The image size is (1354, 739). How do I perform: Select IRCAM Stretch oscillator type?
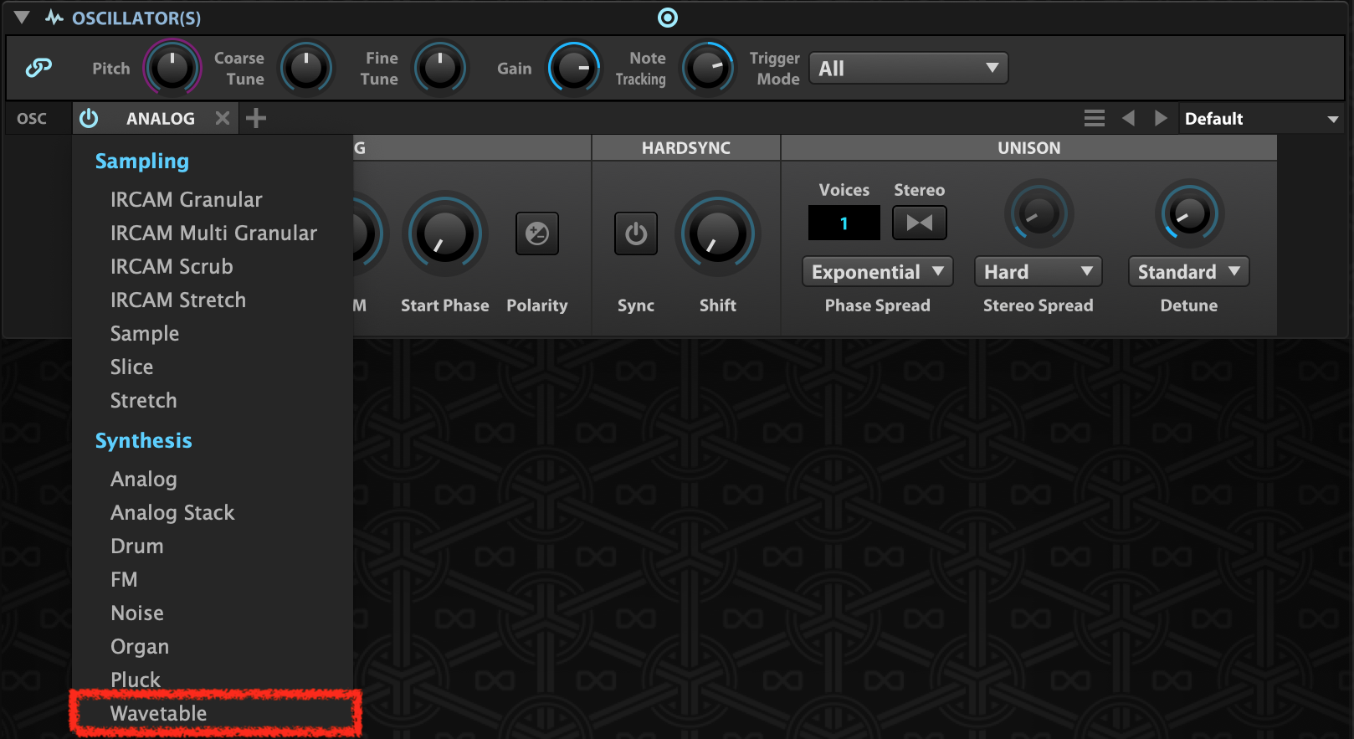(213, 300)
